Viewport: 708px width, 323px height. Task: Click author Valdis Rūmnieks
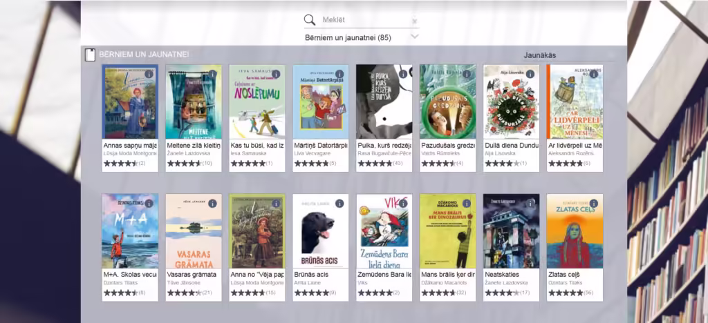point(439,154)
